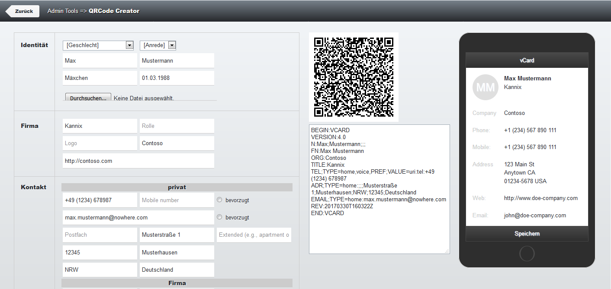Screen dimensions: 611x289
Task: Click the 'Keine Datei ausgewählt.' file status text
Action: [x=144, y=98]
